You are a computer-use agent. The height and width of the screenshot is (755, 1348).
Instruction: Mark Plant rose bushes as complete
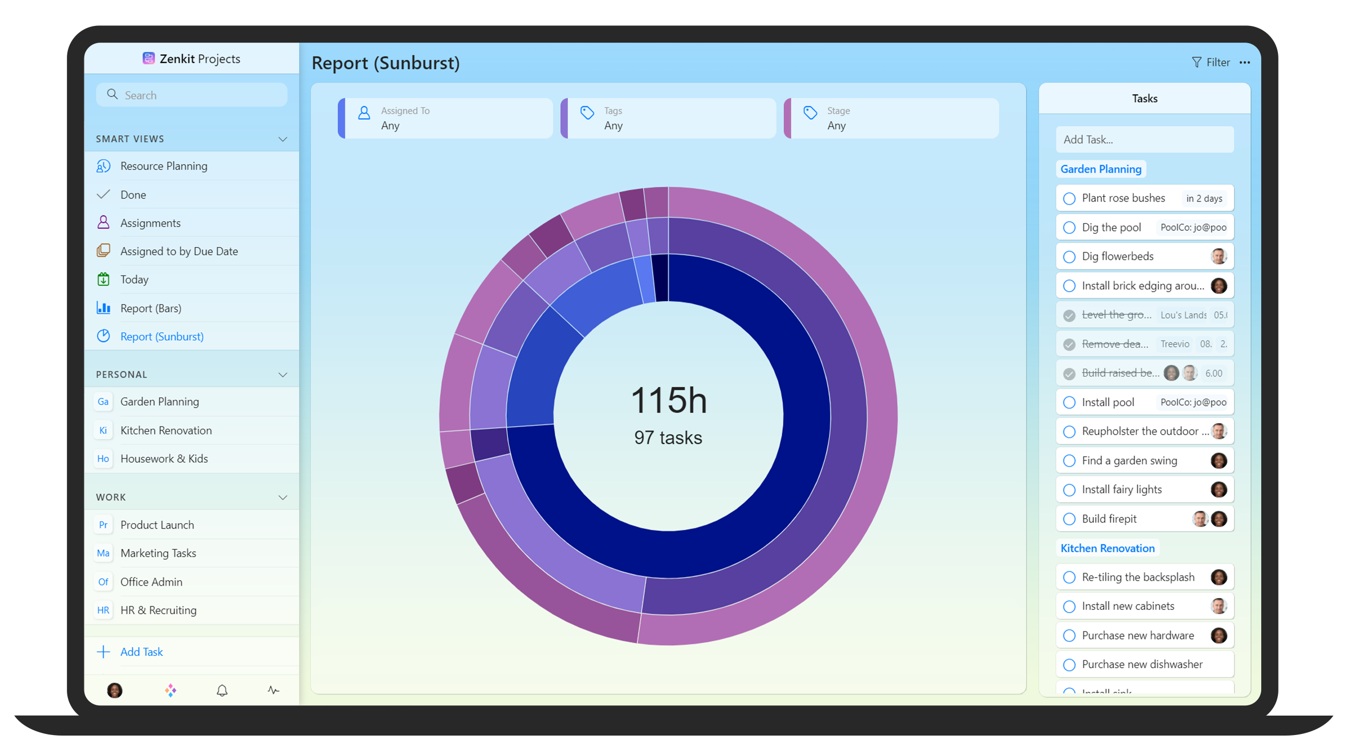point(1069,198)
